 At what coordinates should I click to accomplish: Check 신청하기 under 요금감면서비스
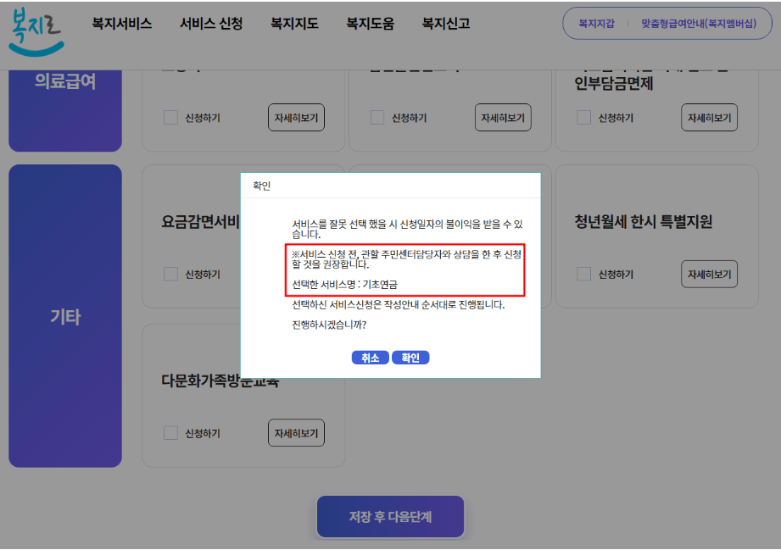click(x=170, y=274)
